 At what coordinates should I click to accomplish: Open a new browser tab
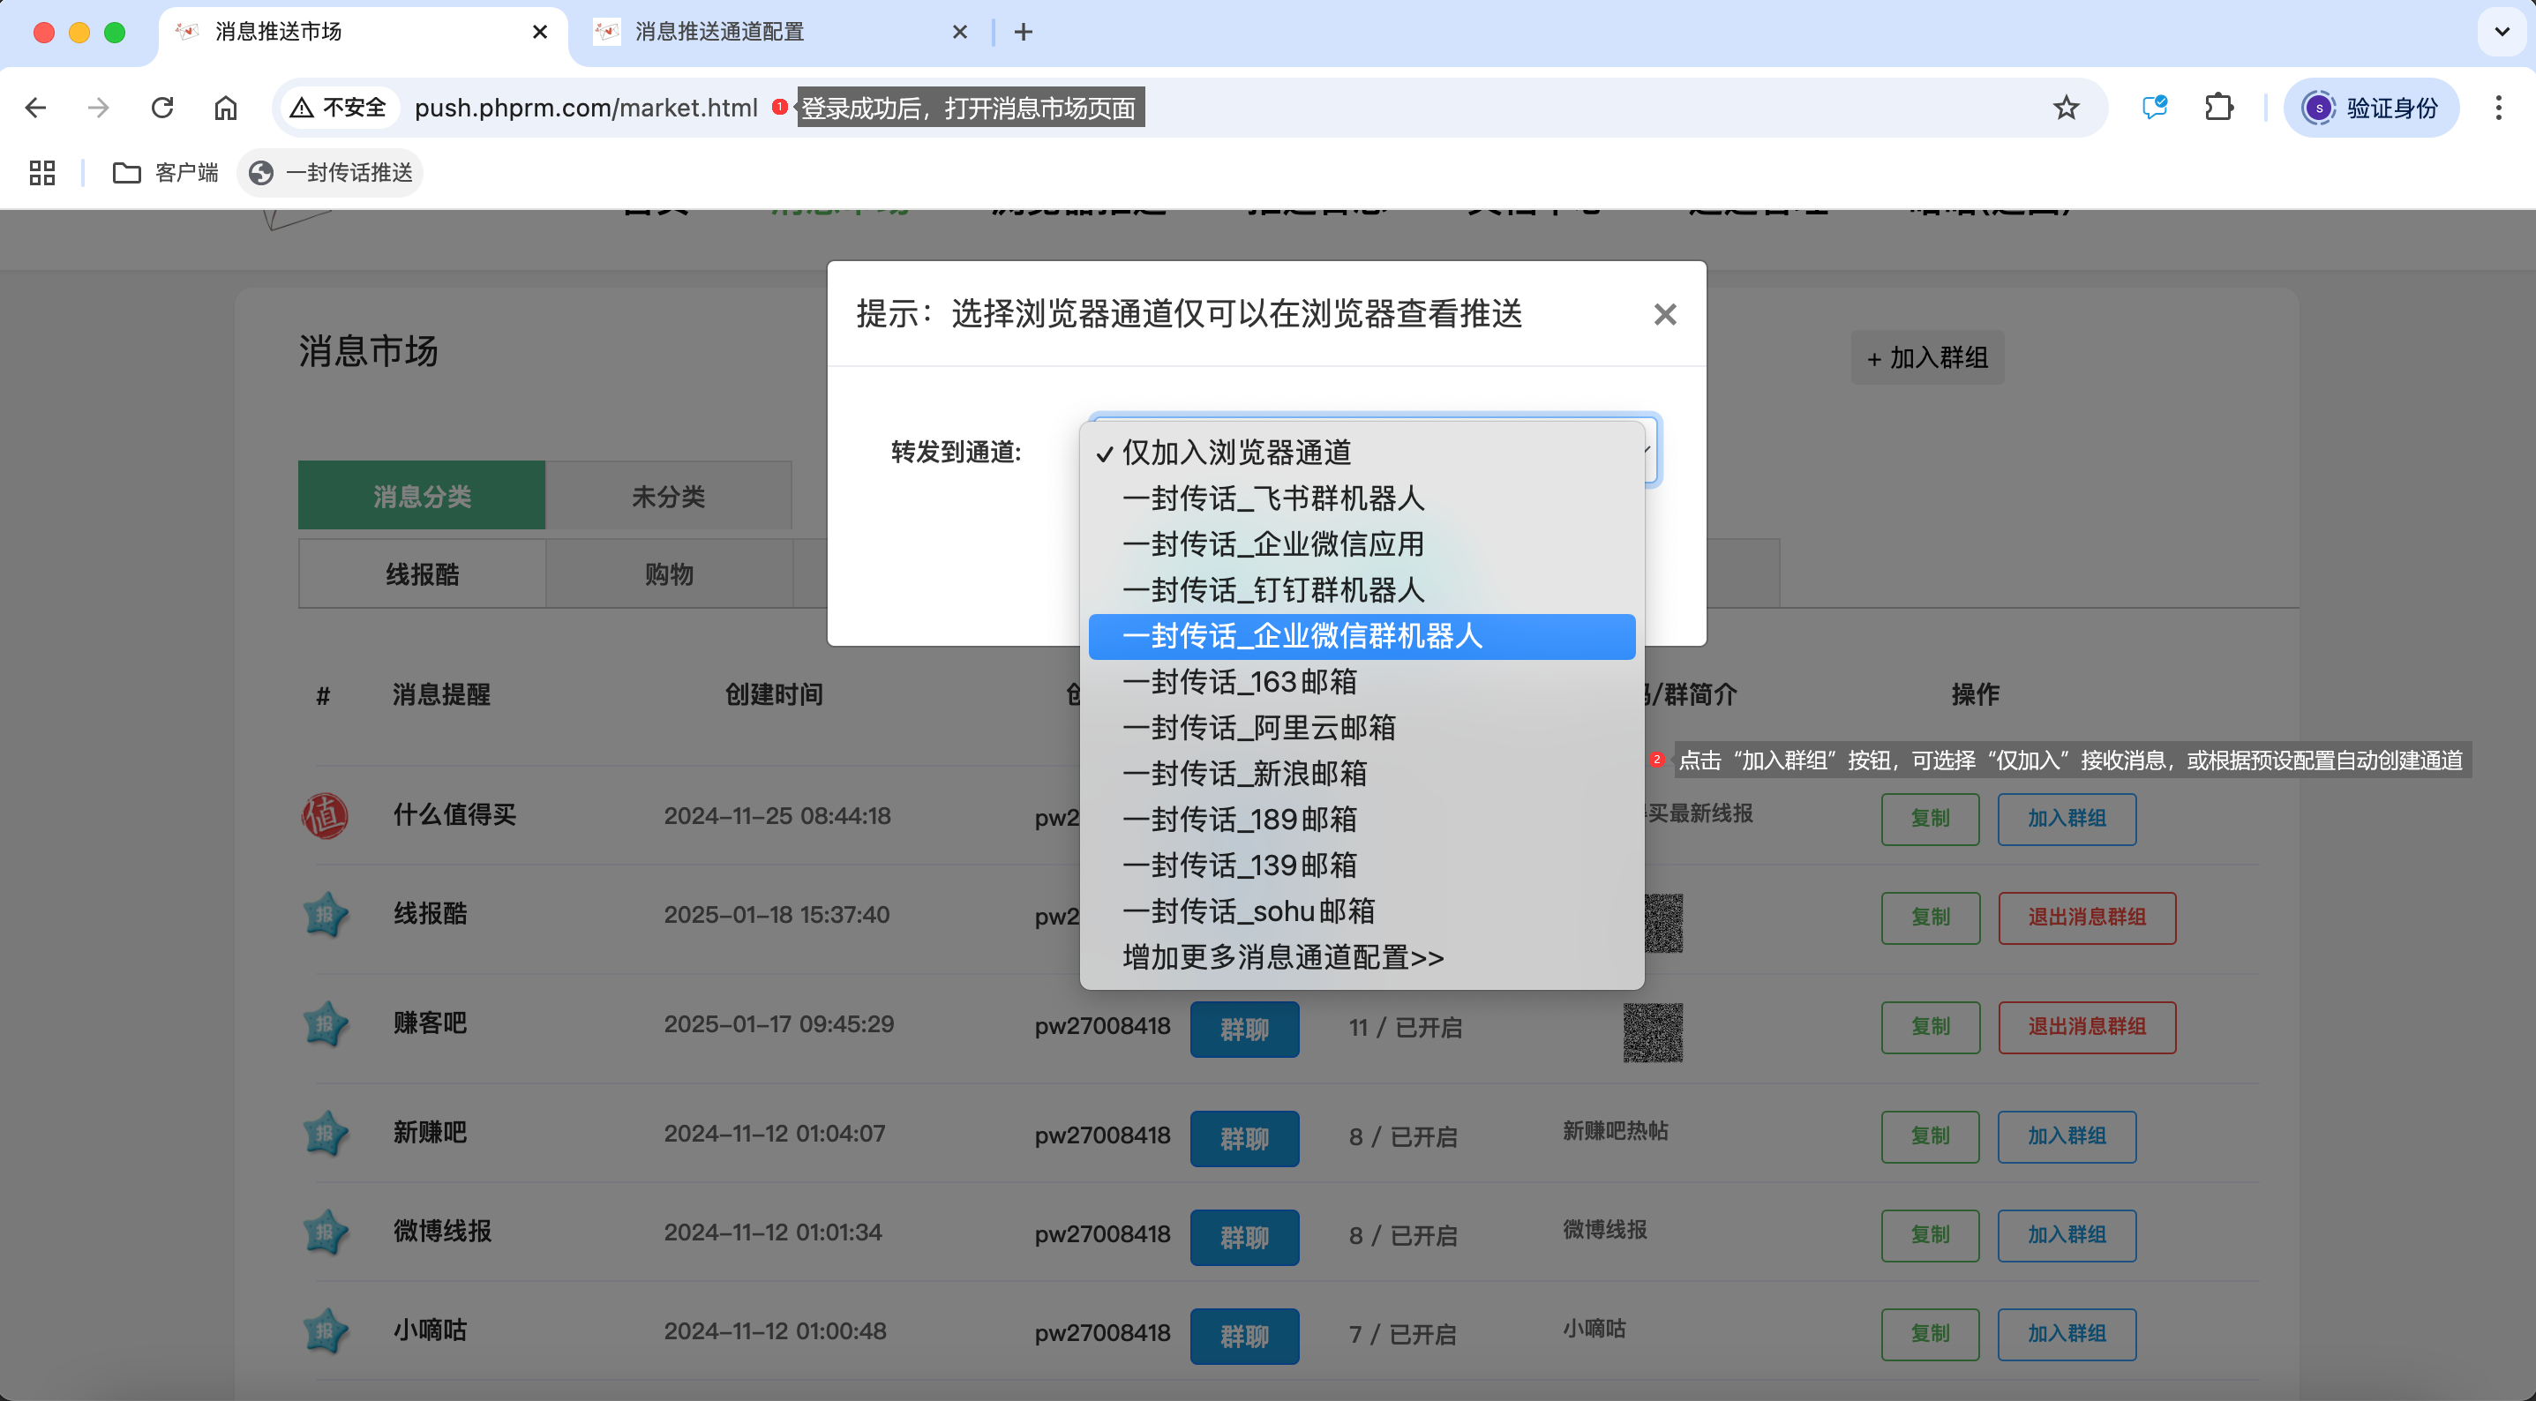pyautogui.click(x=1024, y=33)
